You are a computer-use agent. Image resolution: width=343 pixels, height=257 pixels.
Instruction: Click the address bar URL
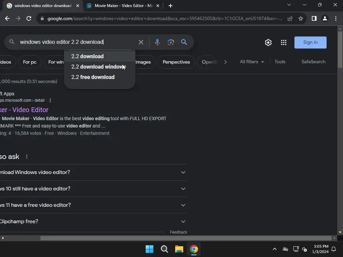(x=165, y=19)
